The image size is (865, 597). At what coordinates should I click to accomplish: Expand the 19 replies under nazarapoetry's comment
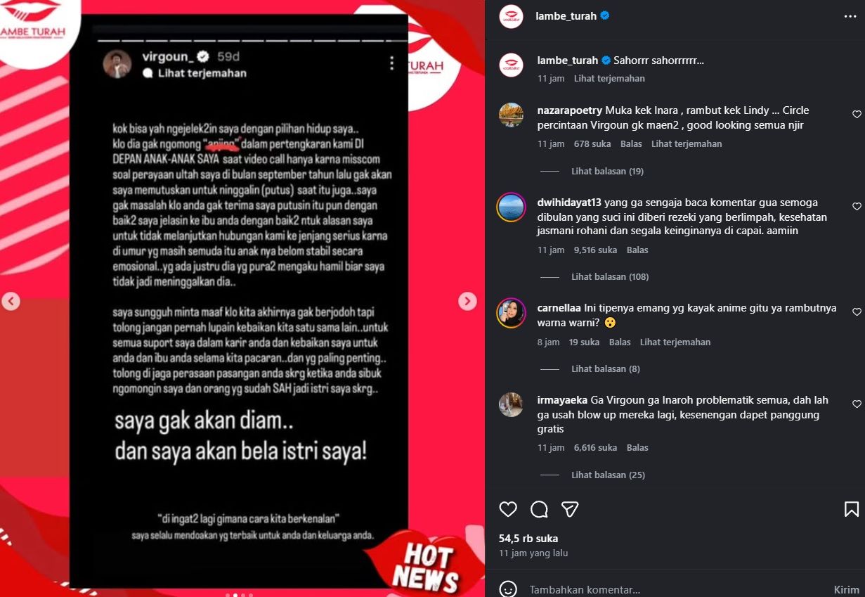[607, 171]
